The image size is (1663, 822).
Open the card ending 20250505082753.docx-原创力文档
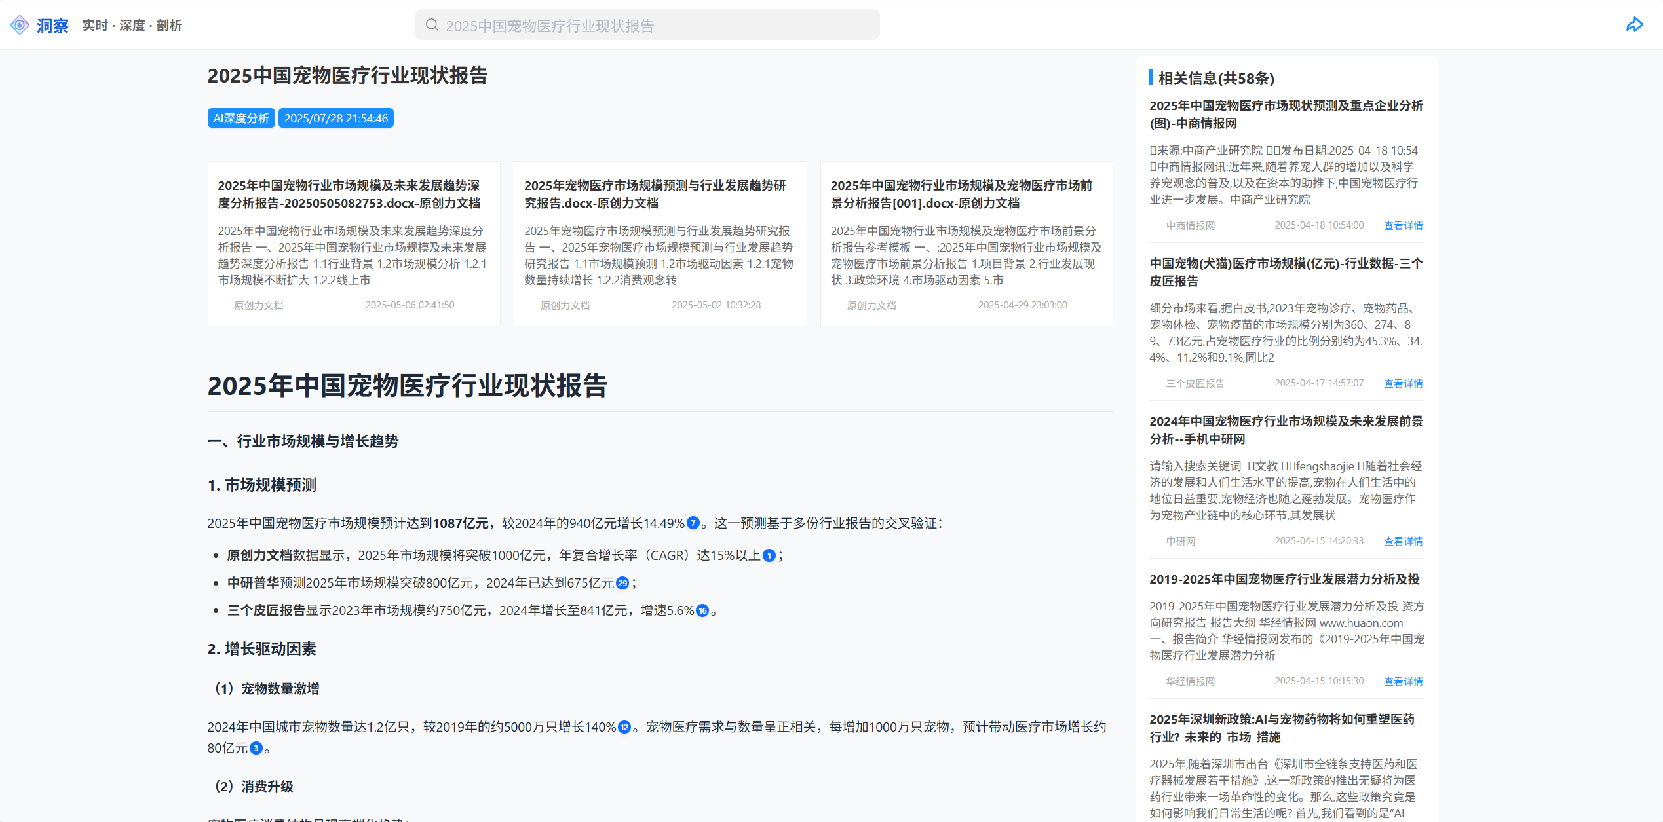[x=354, y=244]
